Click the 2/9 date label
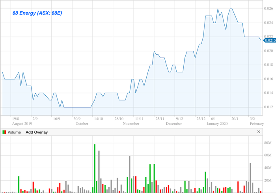The image size is (276, 193). point(35,119)
